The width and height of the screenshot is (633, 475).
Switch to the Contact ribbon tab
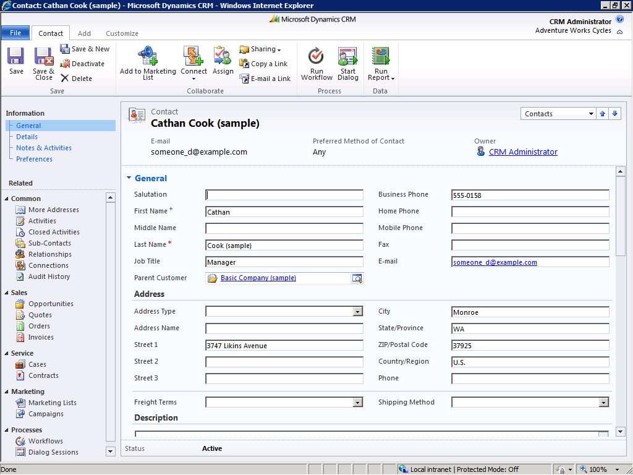click(x=51, y=33)
